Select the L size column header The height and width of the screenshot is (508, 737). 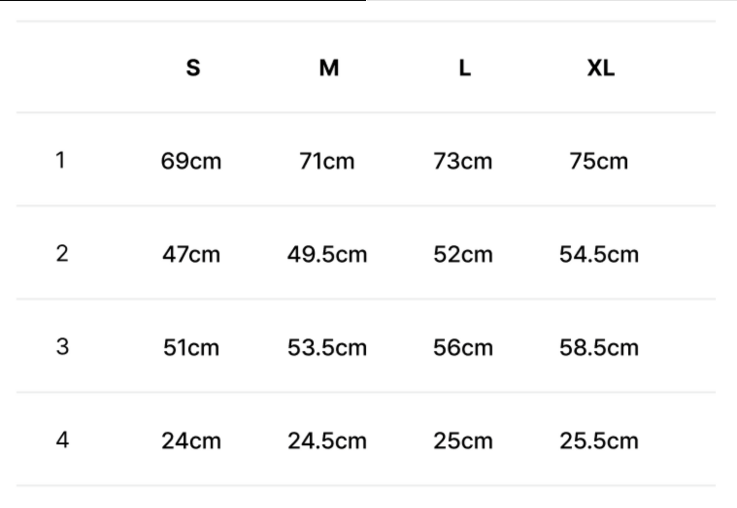click(x=465, y=67)
